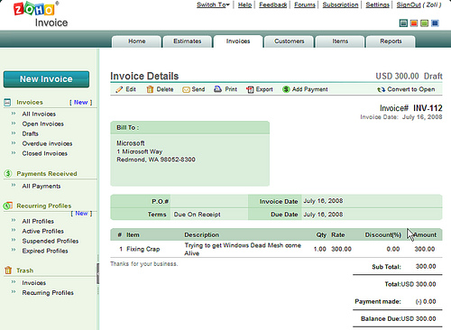Click the Export PDF icon
This screenshot has width=451, height=330.
point(250,89)
